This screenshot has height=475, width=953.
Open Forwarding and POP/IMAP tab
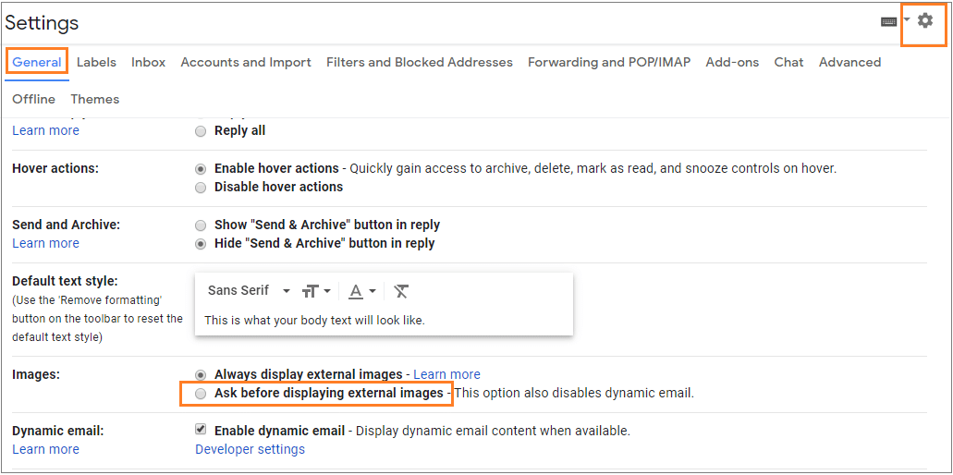pyautogui.click(x=609, y=62)
